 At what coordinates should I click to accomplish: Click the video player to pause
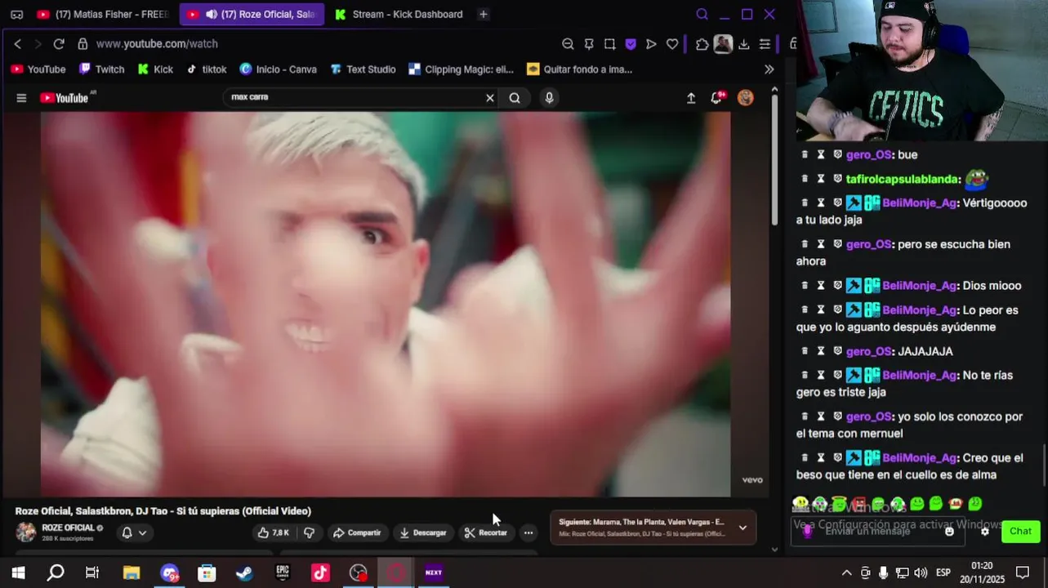point(386,304)
